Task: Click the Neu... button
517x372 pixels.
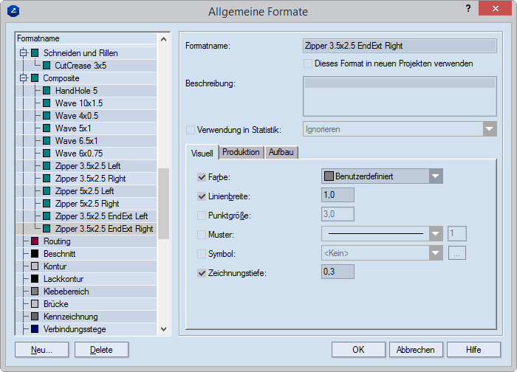Action: (x=41, y=350)
